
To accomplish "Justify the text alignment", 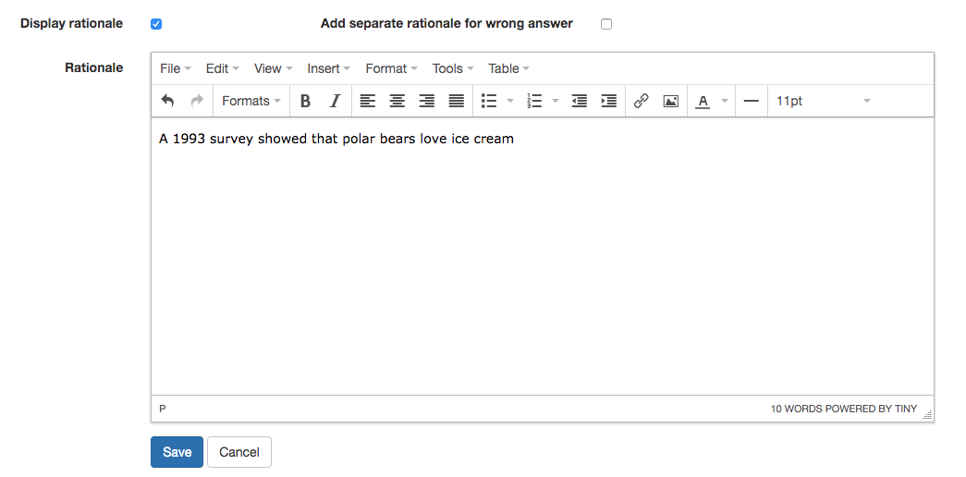I will 457,102.
